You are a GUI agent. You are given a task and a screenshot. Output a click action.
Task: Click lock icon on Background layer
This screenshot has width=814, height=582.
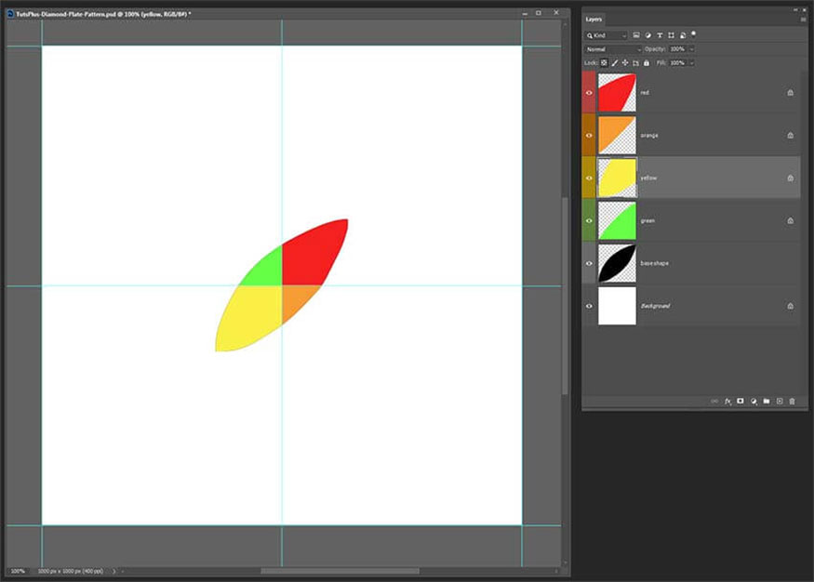coord(790,306)
